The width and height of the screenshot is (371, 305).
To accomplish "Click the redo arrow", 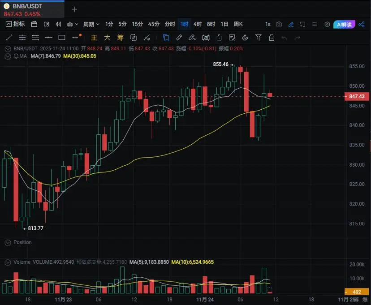I will [298, 38].
